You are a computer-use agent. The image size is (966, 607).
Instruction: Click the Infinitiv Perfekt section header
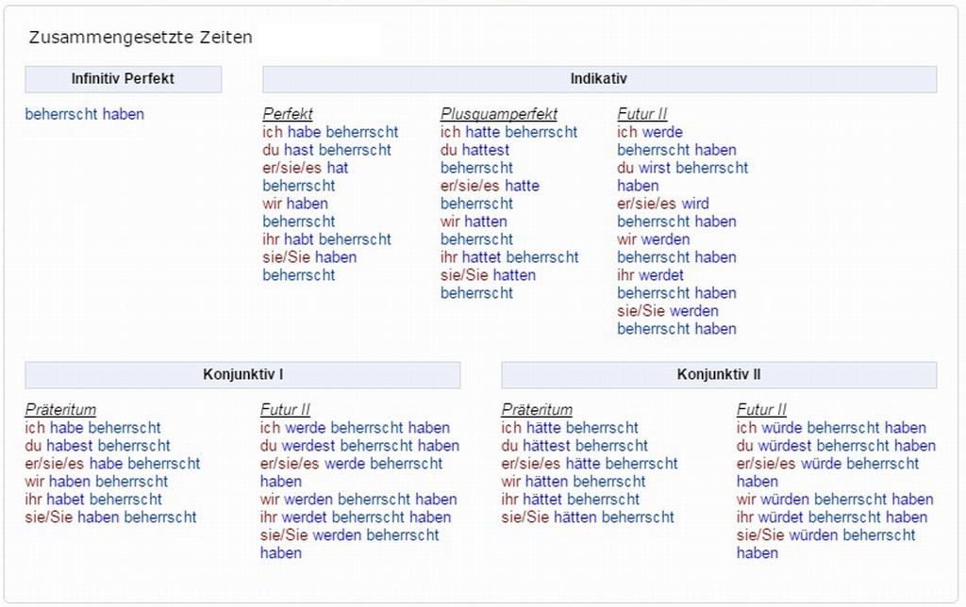(x=123, y=79)
